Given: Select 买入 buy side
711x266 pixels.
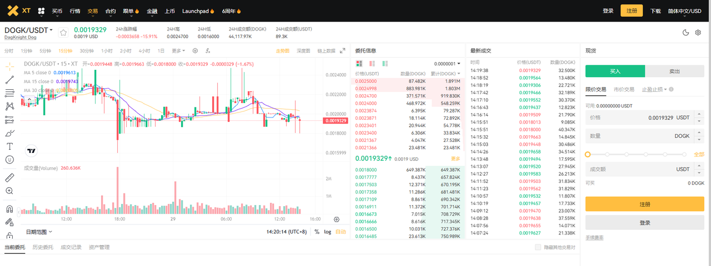Looking at the screenshot, I should [615, 71].
